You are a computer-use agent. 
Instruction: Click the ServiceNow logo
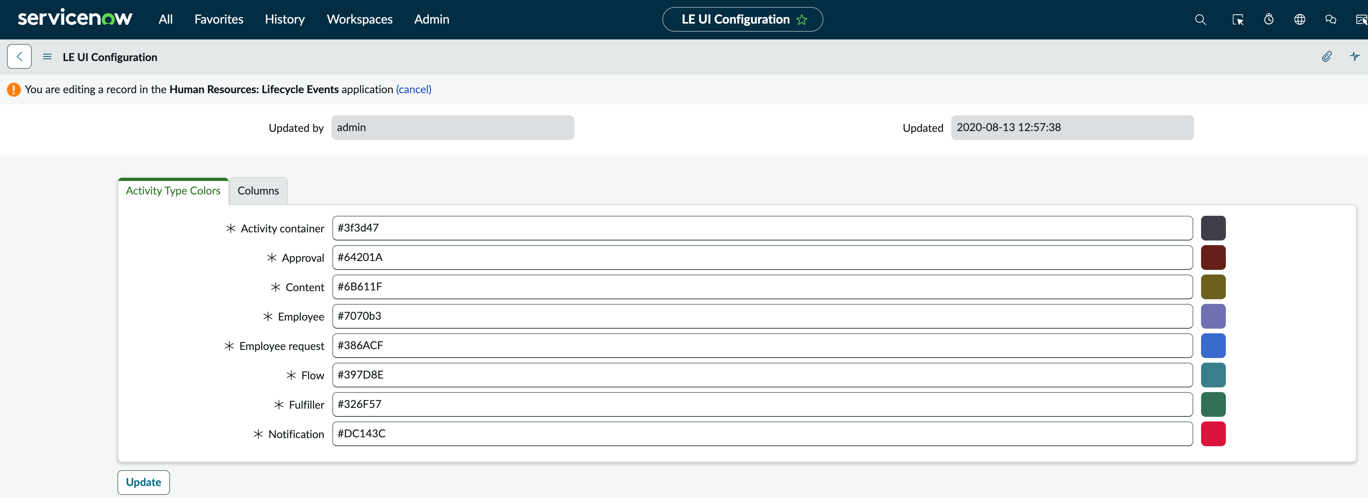pos(75,18)
